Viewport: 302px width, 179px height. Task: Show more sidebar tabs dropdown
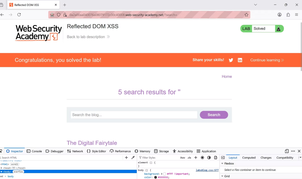tap(300, 157)
